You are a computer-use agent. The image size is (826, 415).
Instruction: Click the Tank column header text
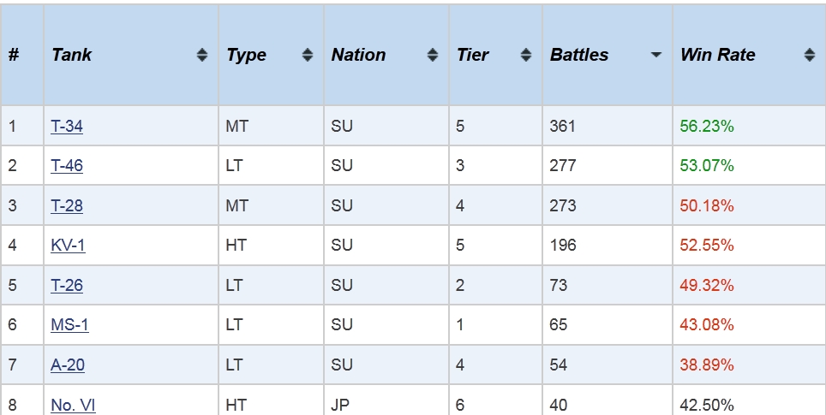coord(72,55)
